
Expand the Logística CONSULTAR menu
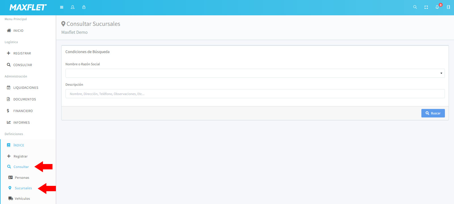23,65
